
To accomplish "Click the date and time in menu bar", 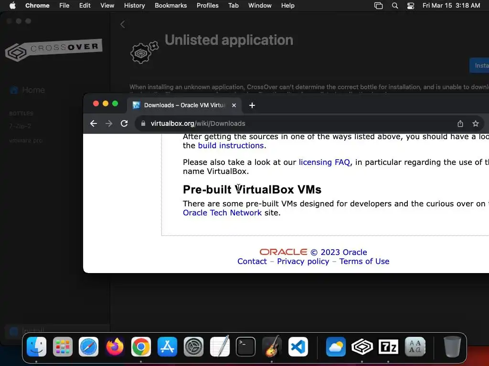I will coord(451,5).
